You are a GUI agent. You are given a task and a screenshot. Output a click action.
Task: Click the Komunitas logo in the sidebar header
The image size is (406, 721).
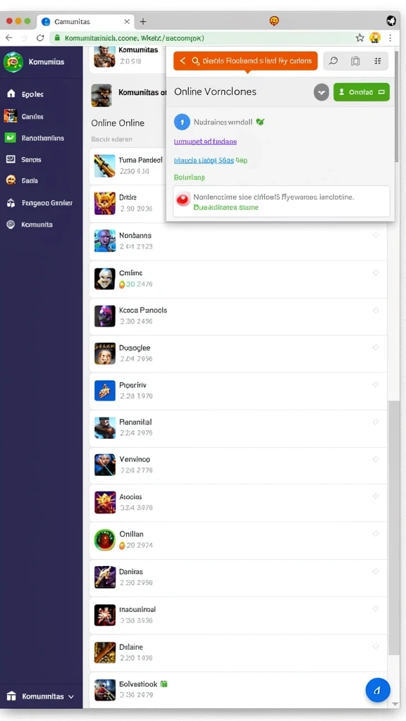pos(13,62)
